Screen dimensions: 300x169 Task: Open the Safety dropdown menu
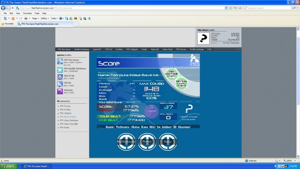(45, 18)
